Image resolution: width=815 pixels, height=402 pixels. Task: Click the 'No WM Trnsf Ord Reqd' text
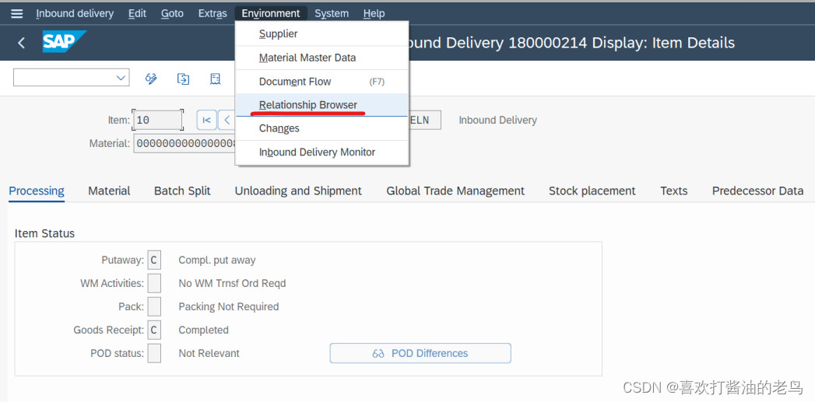pos(232,284)
